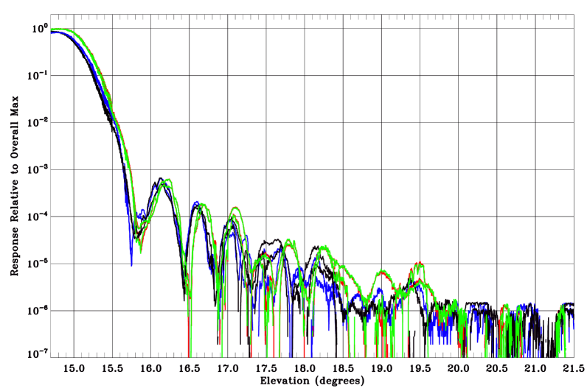Click the blue peak left of third lobe

(x=195, y=202)
